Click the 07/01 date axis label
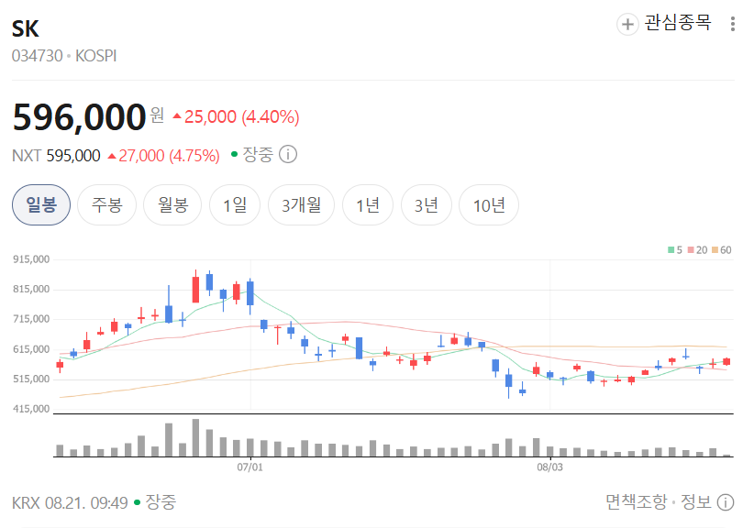Screen dimensions: 754x528 250,467
